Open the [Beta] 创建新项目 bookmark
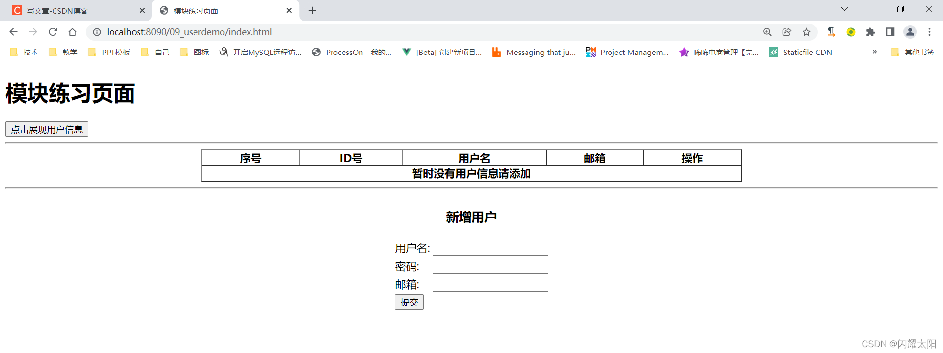 click(x=442, y=52)
